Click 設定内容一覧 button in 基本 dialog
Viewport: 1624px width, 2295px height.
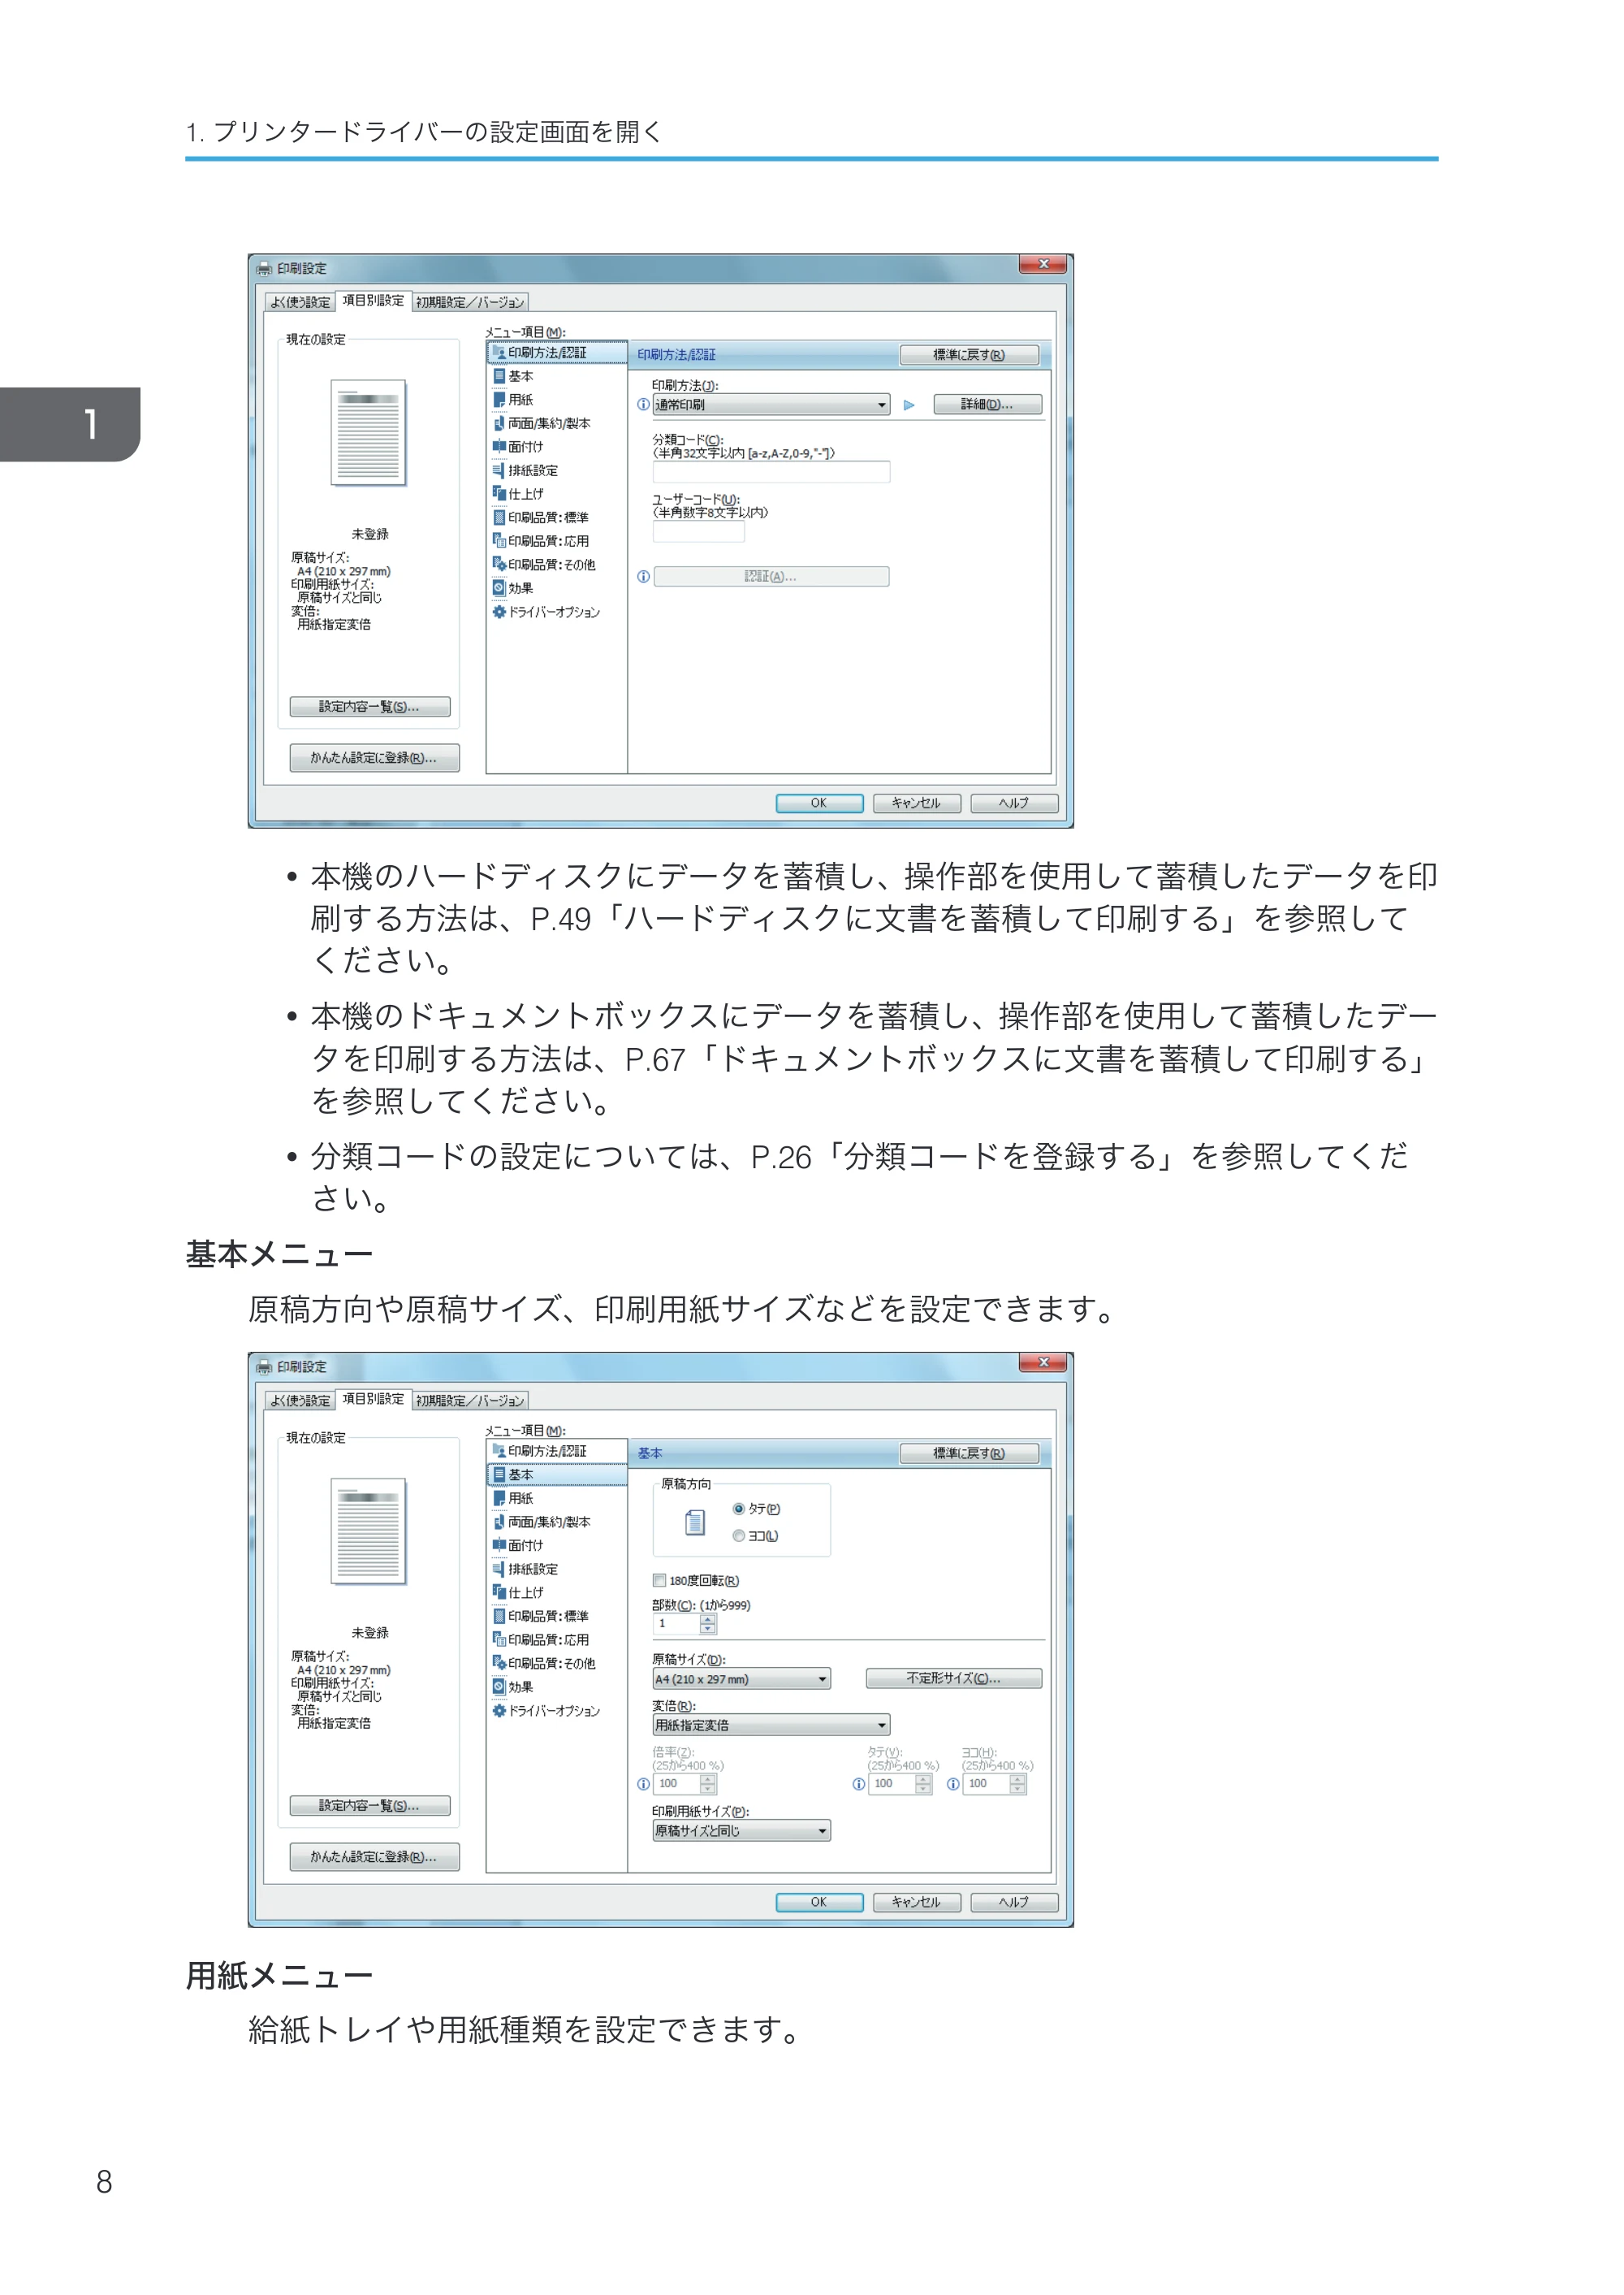click(369, 1806)
